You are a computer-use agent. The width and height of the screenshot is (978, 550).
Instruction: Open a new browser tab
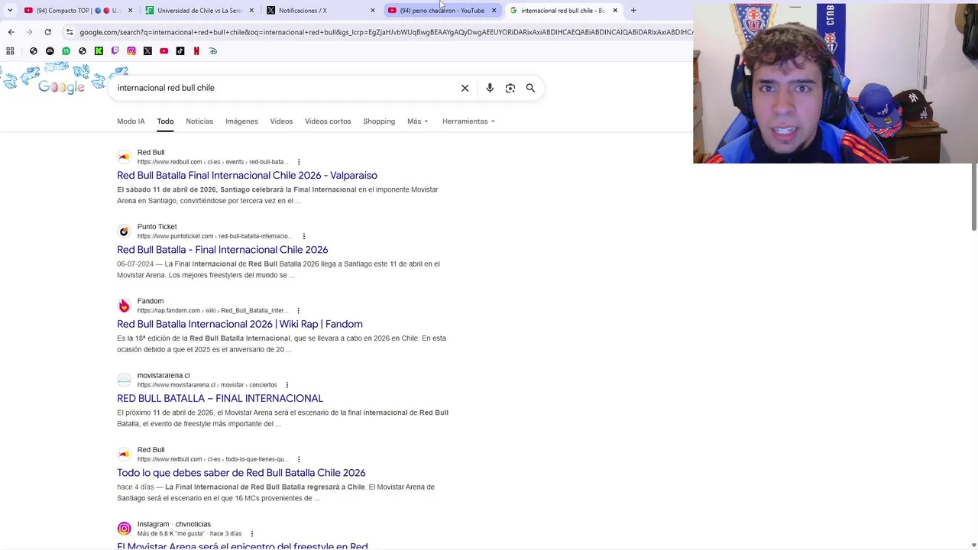pyautogui.click(x=633, y=11)
